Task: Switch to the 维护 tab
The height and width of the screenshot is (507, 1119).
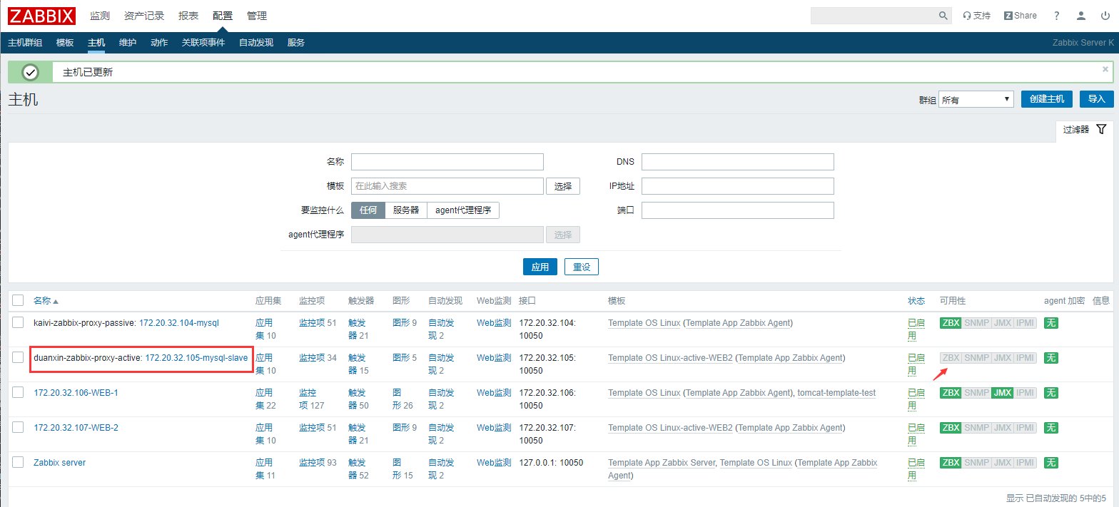Action: 128,43
